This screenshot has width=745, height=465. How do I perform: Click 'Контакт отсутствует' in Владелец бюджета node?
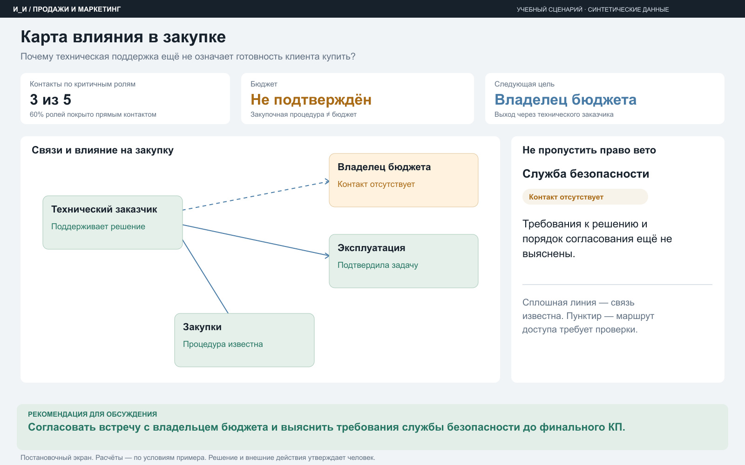pos(376,184)
